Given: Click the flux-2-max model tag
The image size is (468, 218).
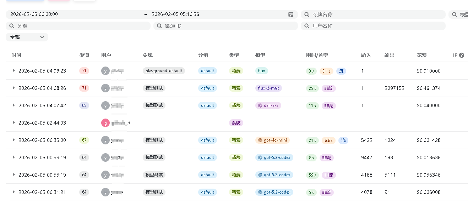Looking at the screenshot, I should 268,88.
